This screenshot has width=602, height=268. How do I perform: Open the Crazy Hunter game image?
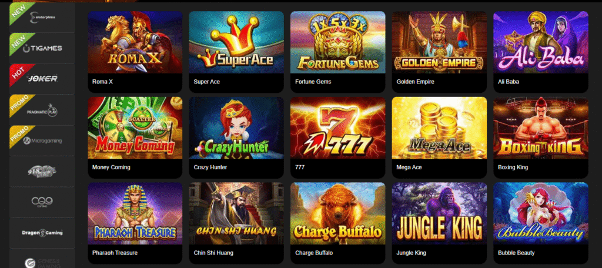[x=236, y=128]
